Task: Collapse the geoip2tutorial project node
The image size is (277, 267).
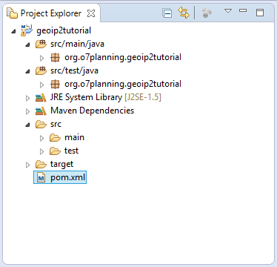Action: pyautogui.click(x=14, y=31)
